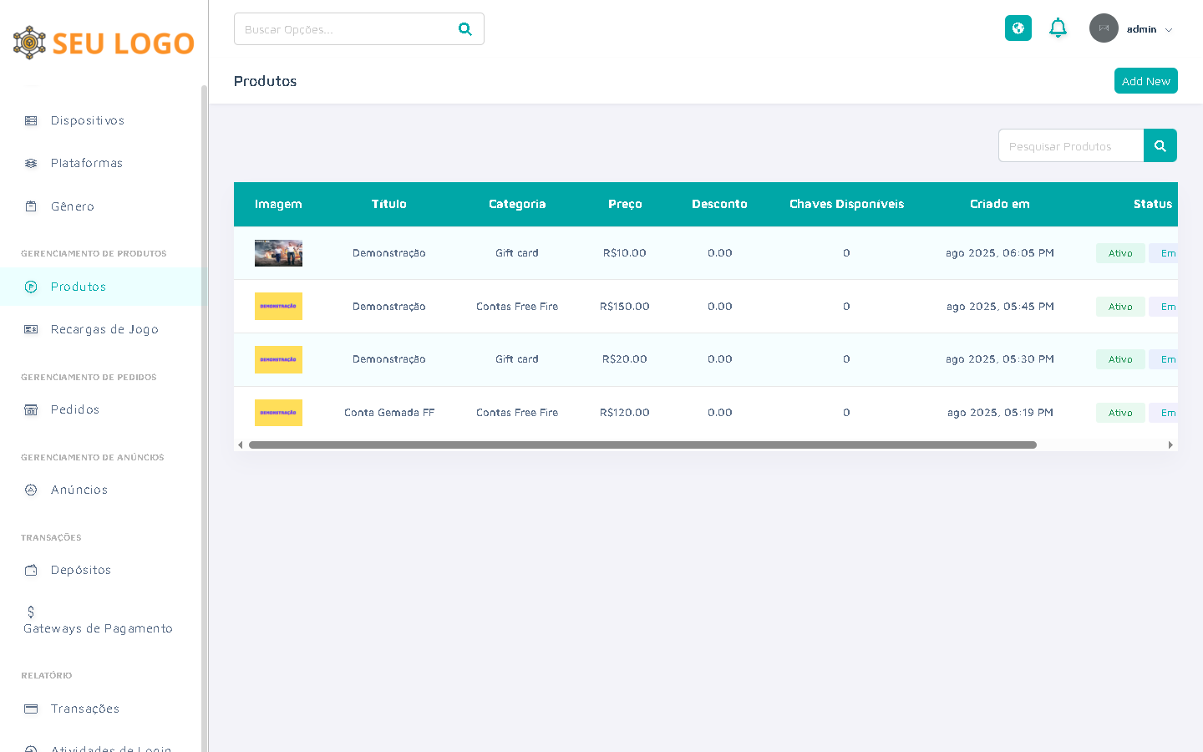
Task: Click the horizontal table scrollbar
Action: (x=642, y=445)
